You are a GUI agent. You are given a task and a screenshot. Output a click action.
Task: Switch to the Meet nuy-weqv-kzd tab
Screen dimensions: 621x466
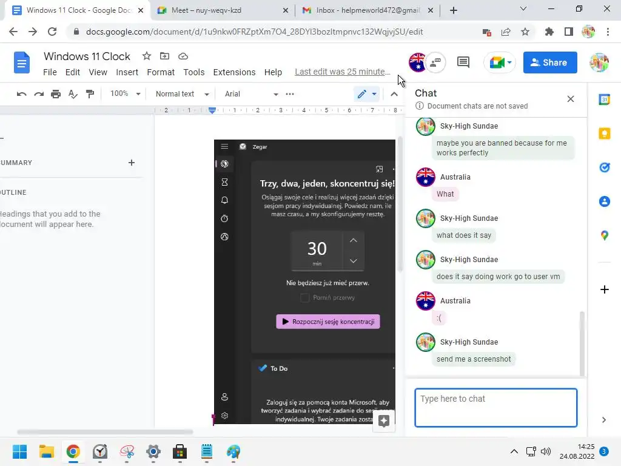coord(223,10)
